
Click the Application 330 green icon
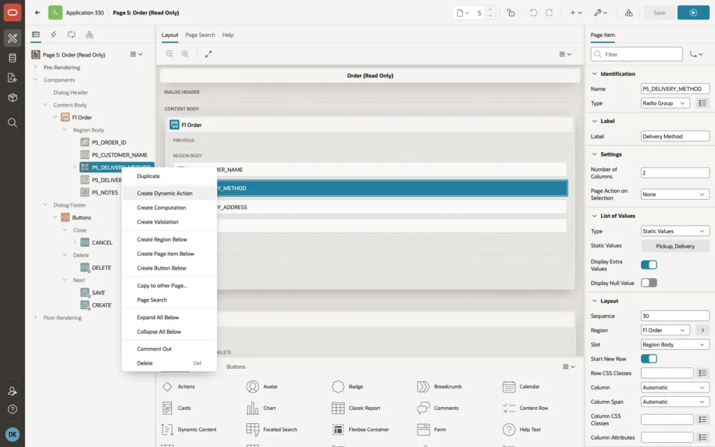[55, 13]
